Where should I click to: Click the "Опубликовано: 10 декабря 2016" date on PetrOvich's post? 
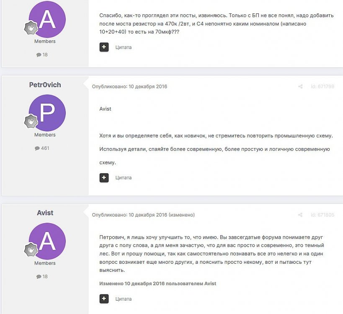pyautogui.click(x=129, y=87)
